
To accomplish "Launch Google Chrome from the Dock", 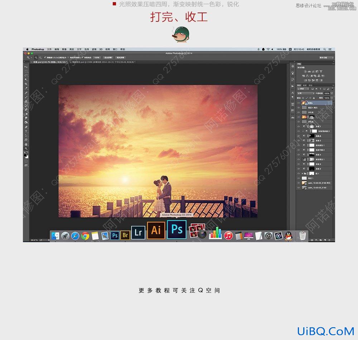I will tap(85, 236).
